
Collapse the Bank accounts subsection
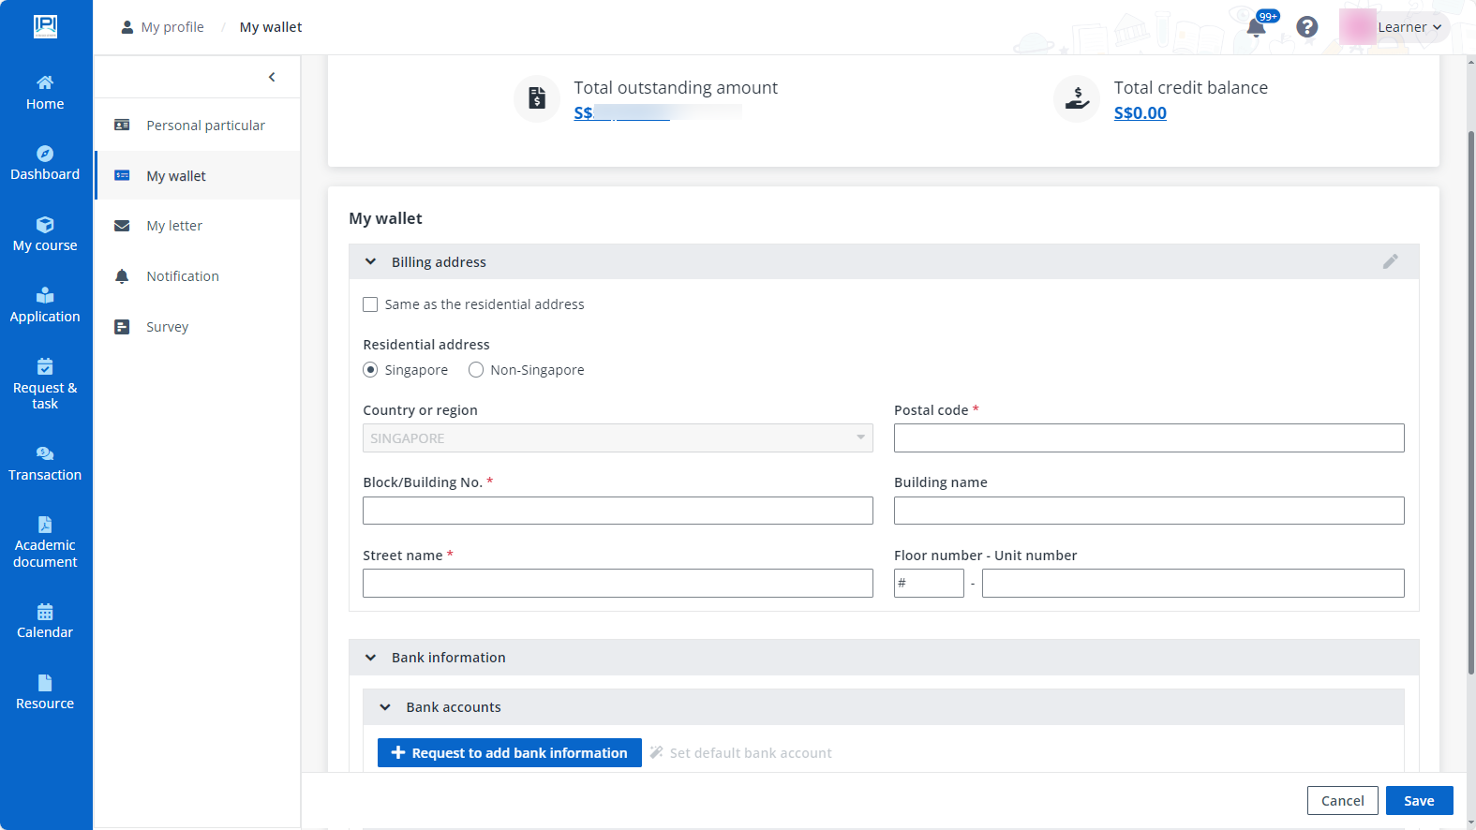(x=385, y=707)
